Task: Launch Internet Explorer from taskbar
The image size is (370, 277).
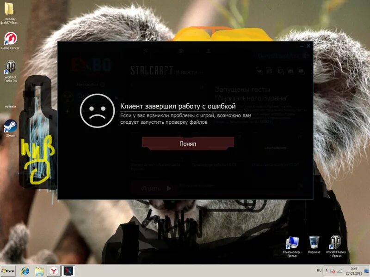Action: (25, 271)
